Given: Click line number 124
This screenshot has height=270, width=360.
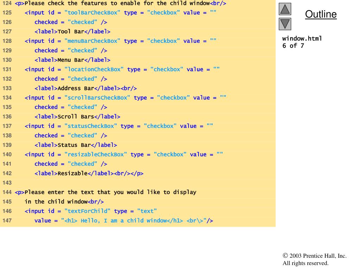Looking at the screenshot, I should coord(7,3).
